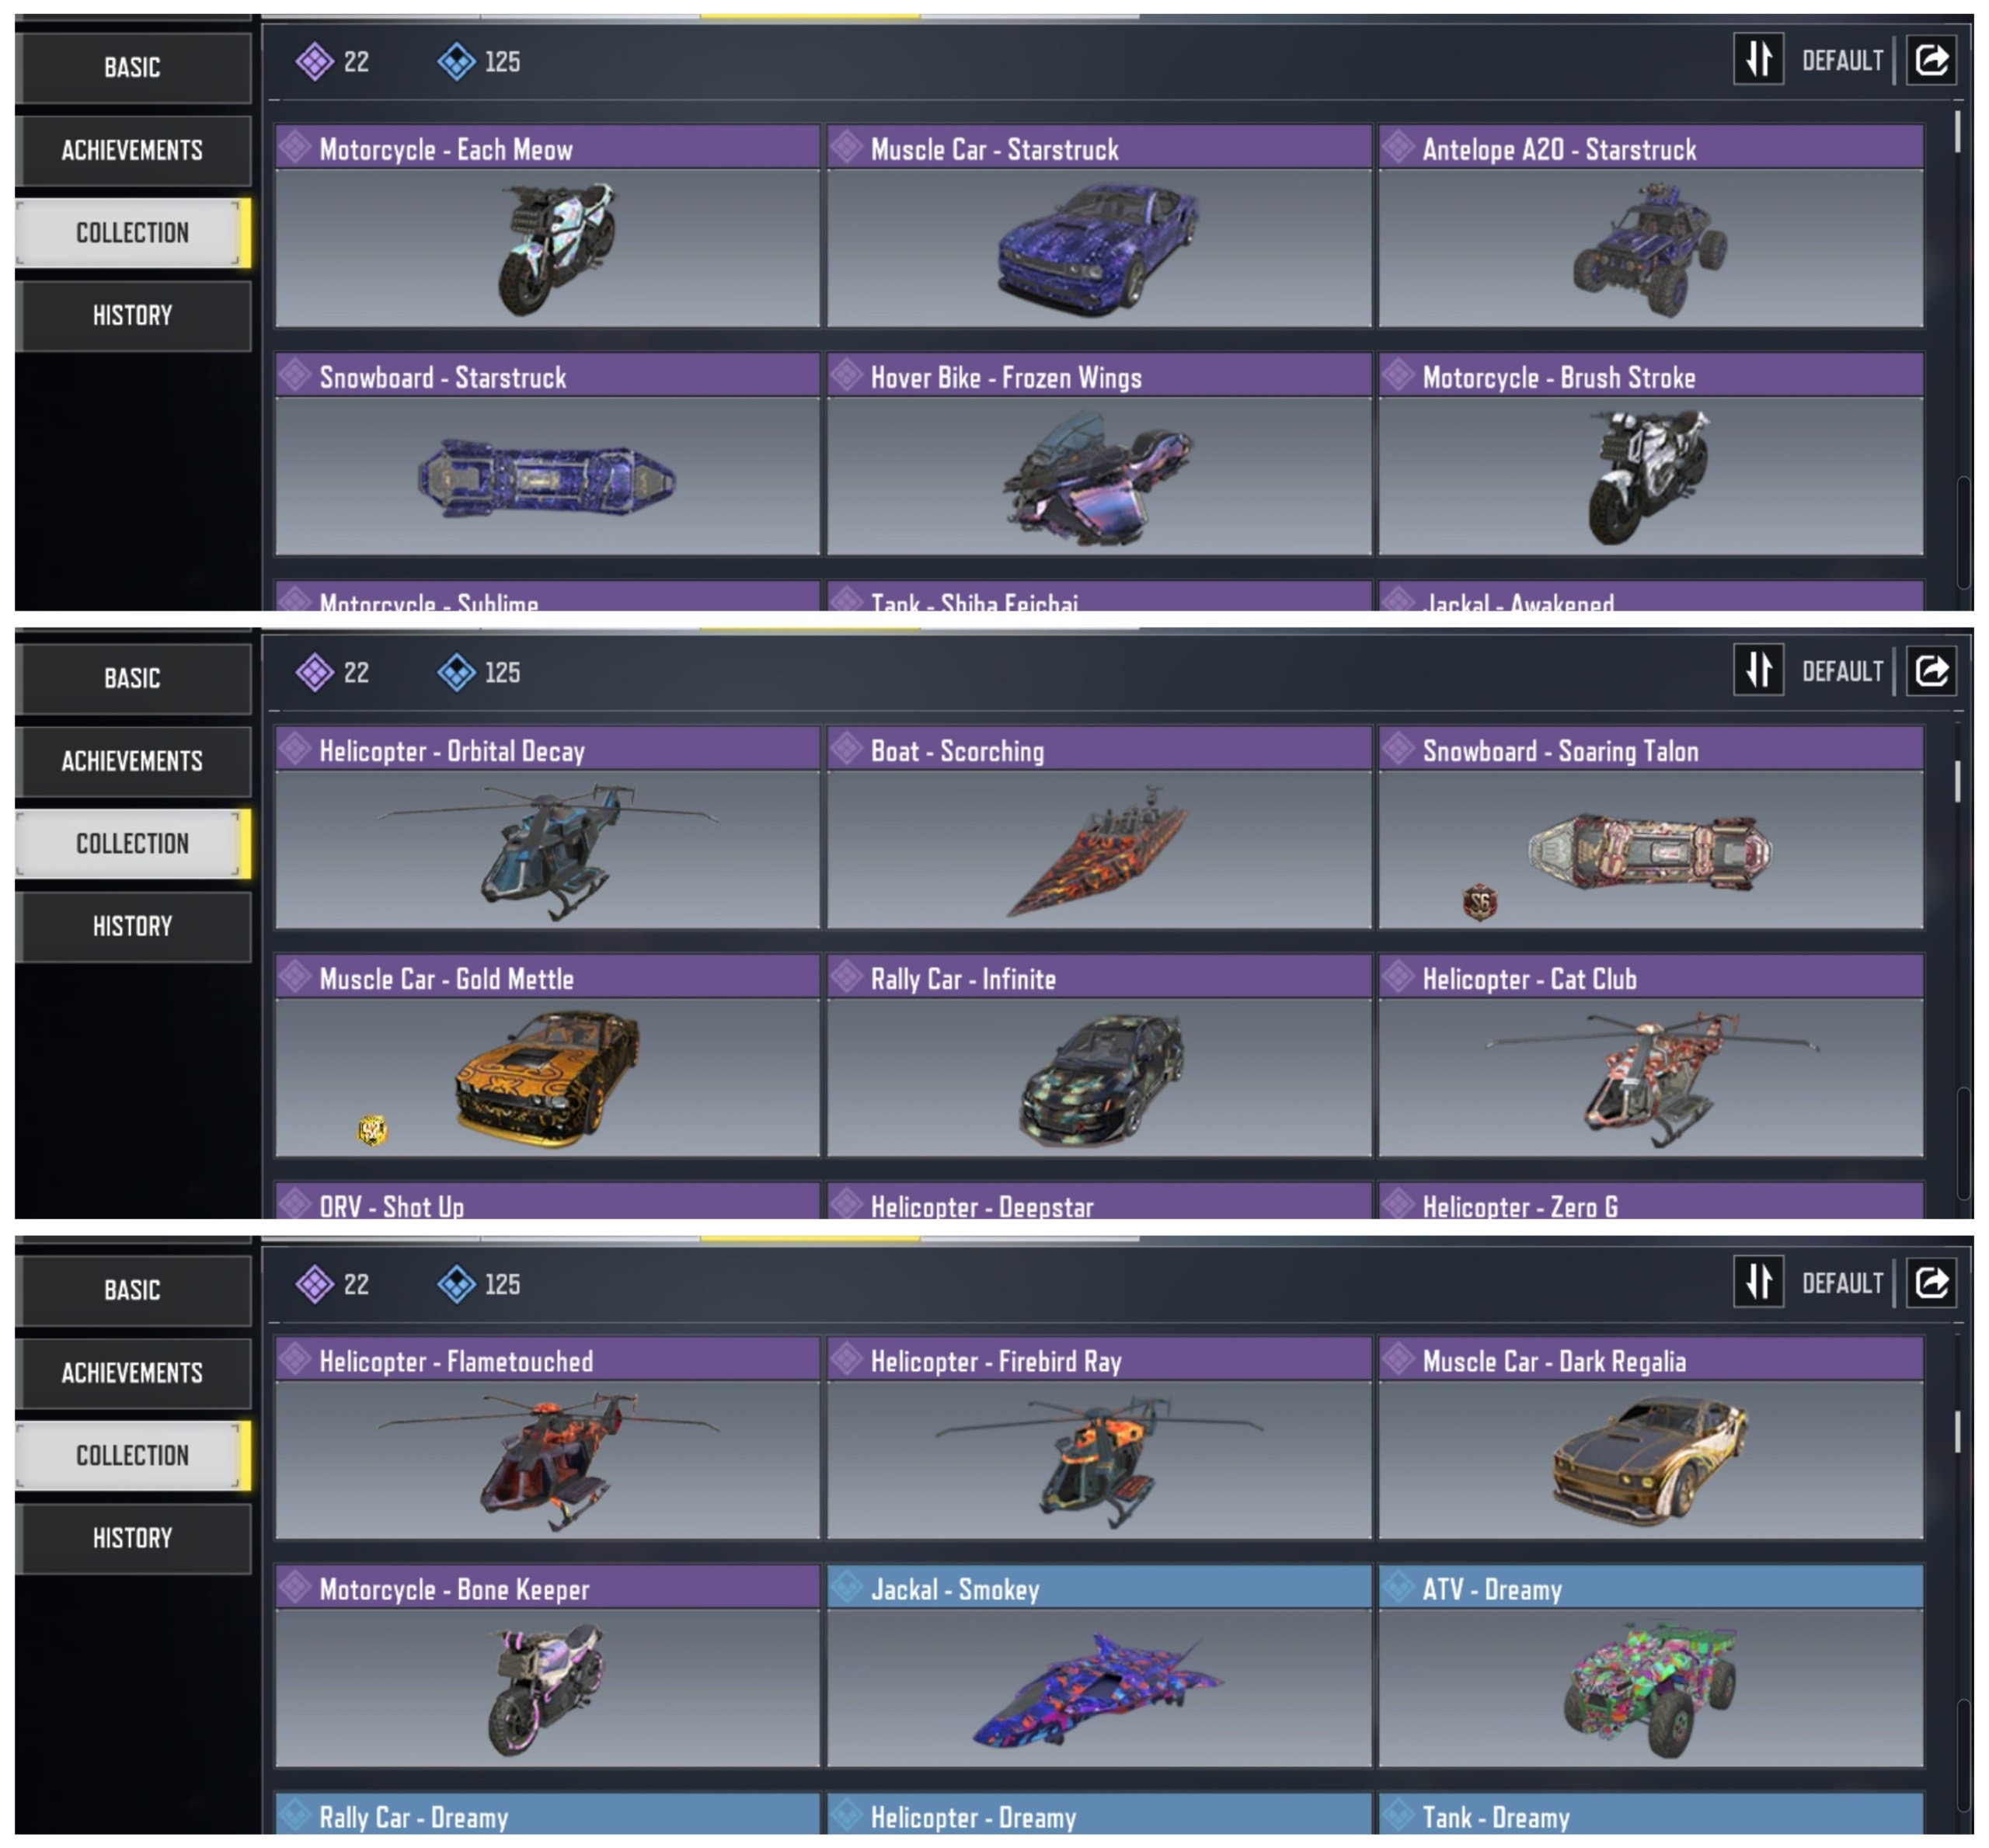Toggle sort order icon in middle panel
The width and height of the screenshot is (1989, 1848).
click(x=1758, y=671)
